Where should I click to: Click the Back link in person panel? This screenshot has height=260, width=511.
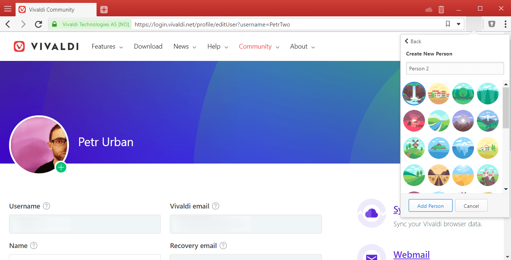(413, 41)
